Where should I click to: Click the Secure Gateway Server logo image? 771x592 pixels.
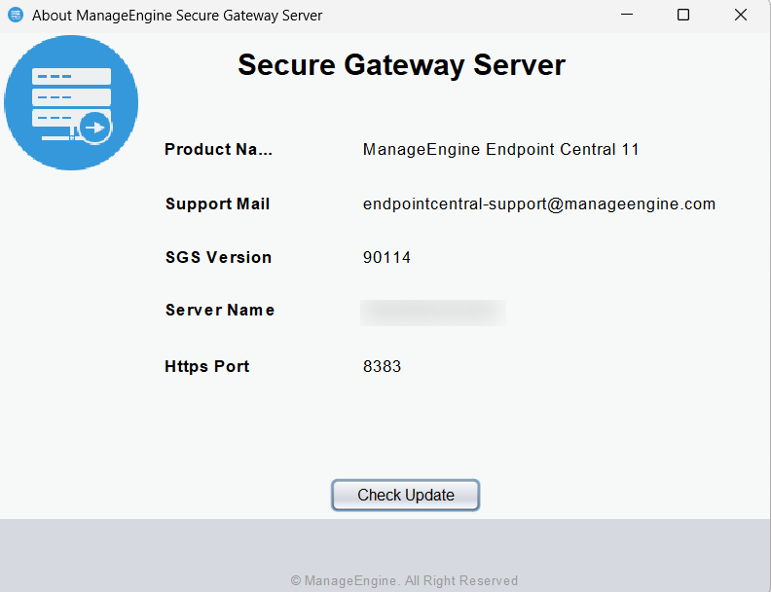[71, 103]
